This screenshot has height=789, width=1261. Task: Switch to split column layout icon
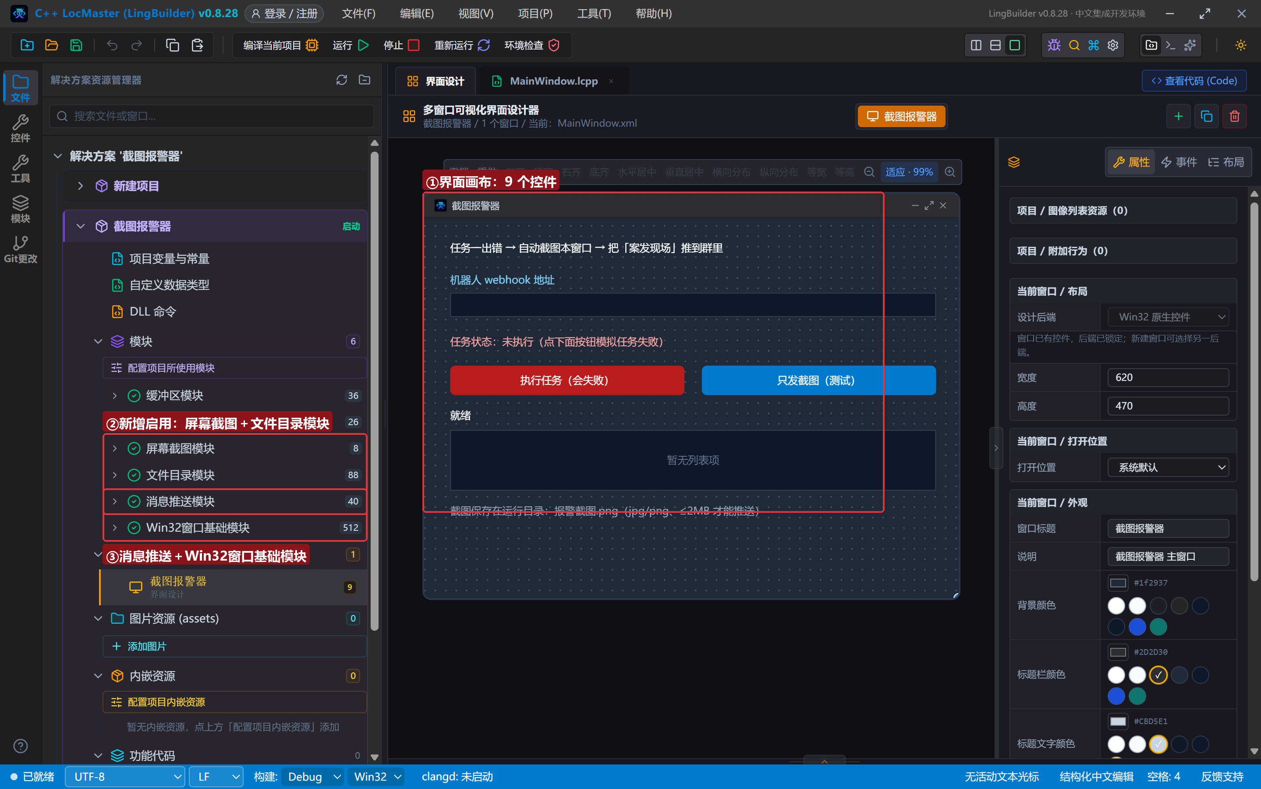click(976, 45)
